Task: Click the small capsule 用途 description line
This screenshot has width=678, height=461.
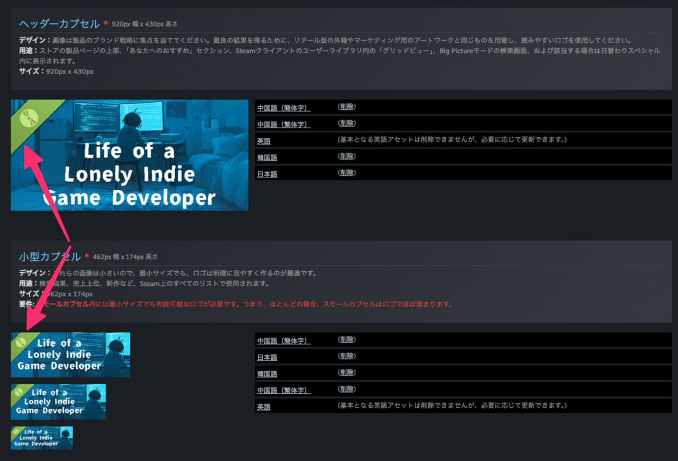Action: [144, 284]
